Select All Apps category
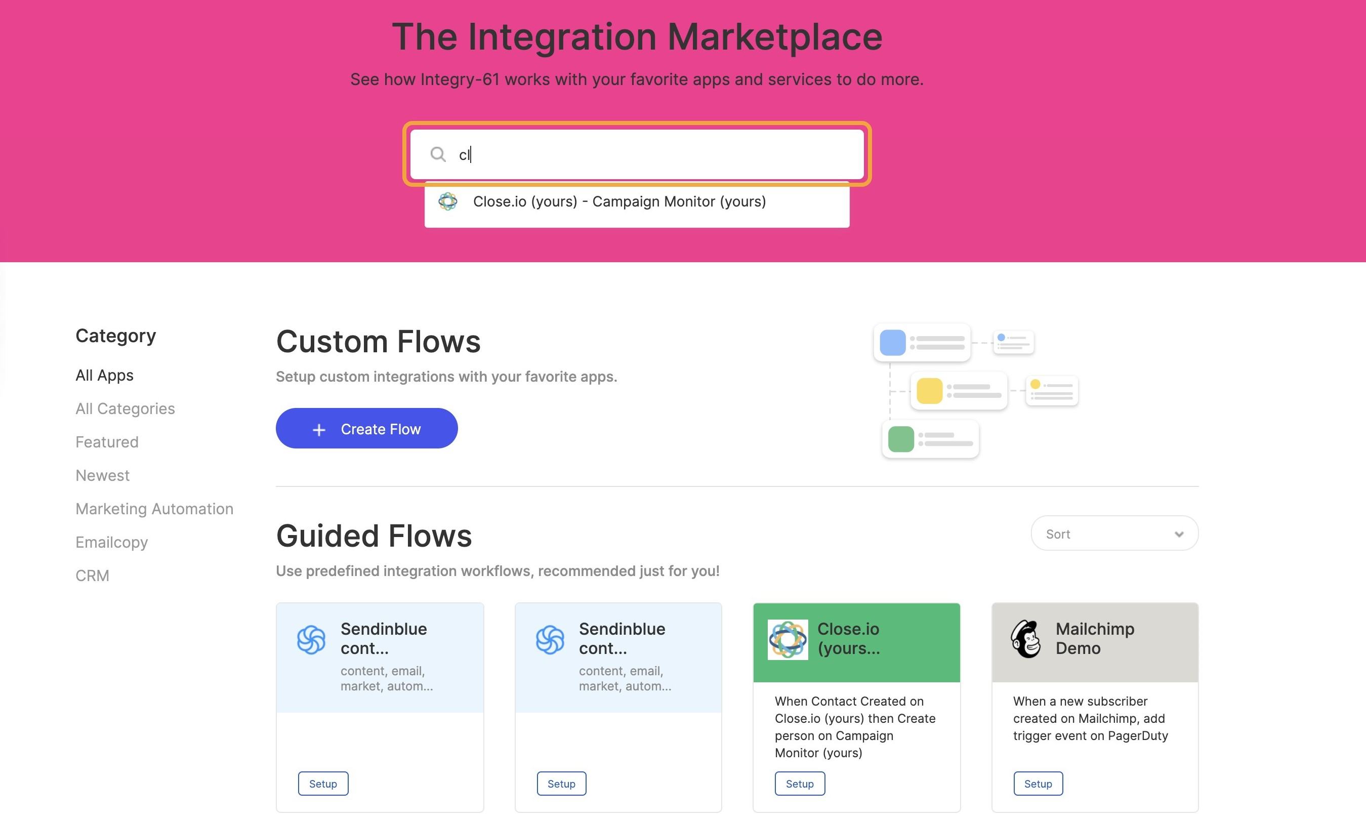Image resolution: width=1366 pixels, height=821 pixels. click(x=105, y=375)
